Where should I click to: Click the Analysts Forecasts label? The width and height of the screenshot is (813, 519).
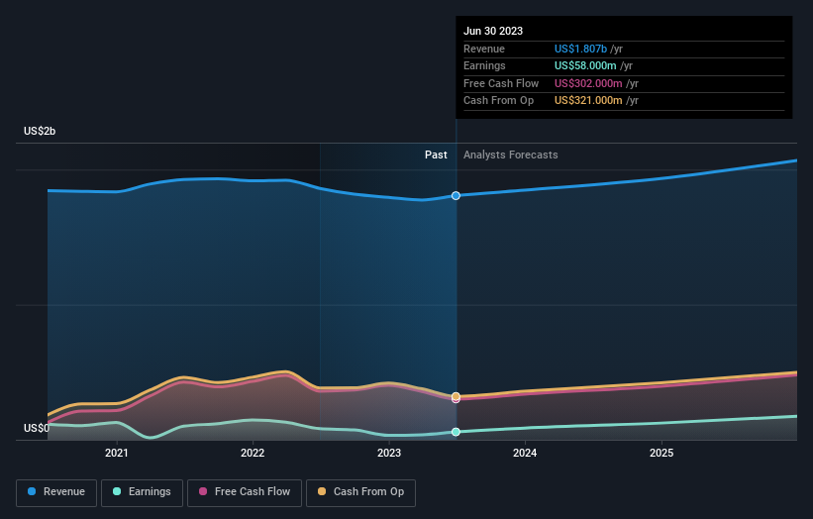point(511,156)
